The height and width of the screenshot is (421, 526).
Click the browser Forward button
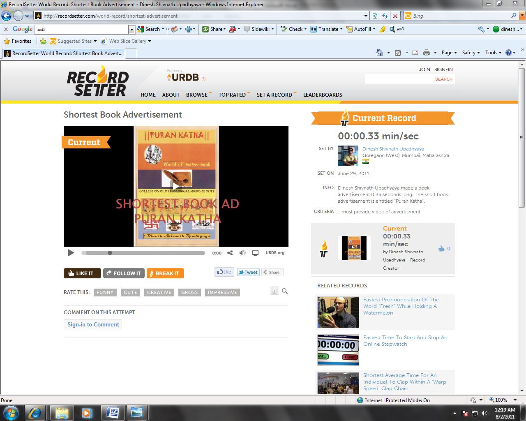tap(18, 16)
